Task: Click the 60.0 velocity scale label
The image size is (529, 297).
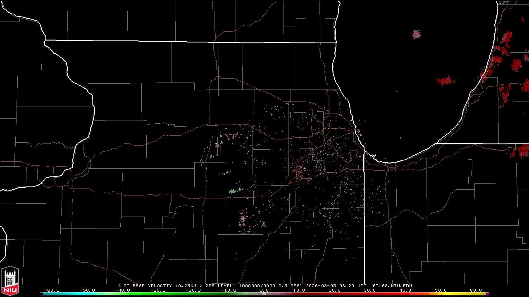Action: pos(476,290)
